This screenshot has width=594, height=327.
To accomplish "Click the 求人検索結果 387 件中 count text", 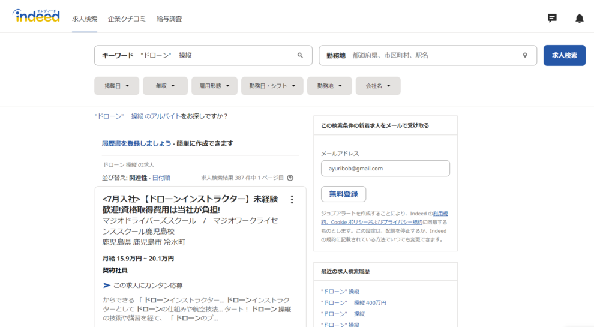I will 242,178.
